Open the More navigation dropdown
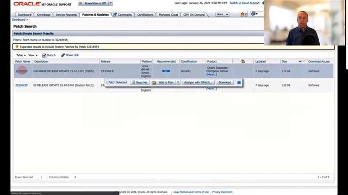Image resolution: width=348 pixels, height=195 pixels. 222,14
